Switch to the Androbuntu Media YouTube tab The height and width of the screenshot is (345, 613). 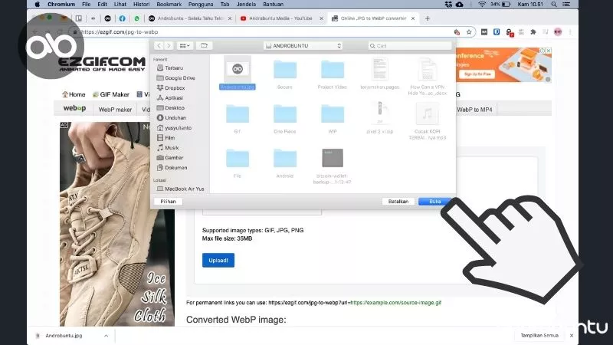click(280, 18)
